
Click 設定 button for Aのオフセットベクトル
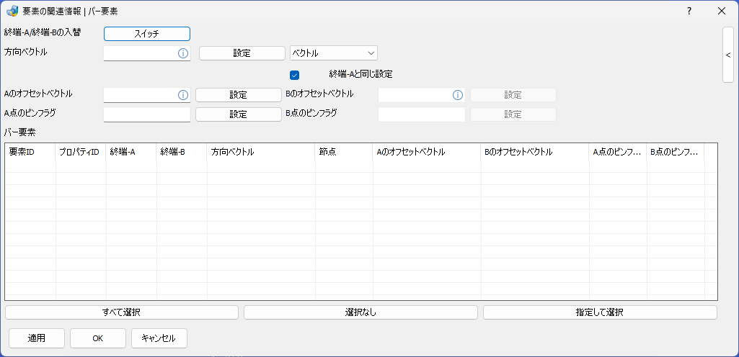coord(239,95)
